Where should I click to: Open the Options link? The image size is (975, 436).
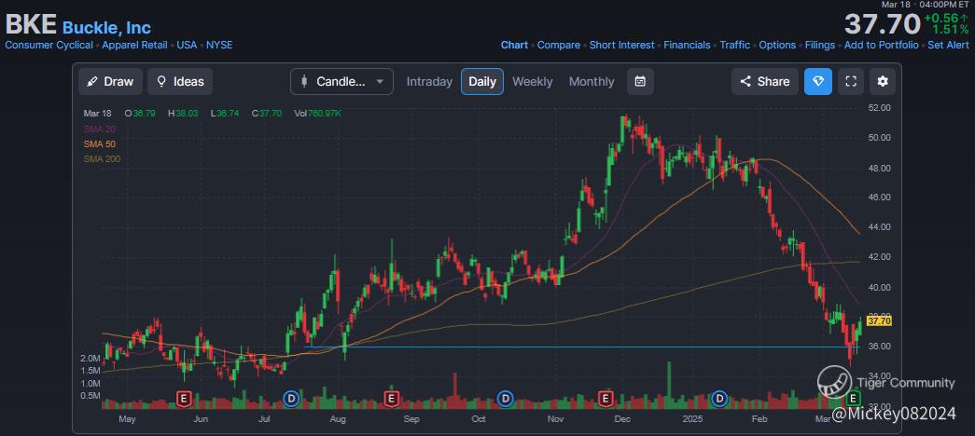pyautogui.click(x=777, y=45)
